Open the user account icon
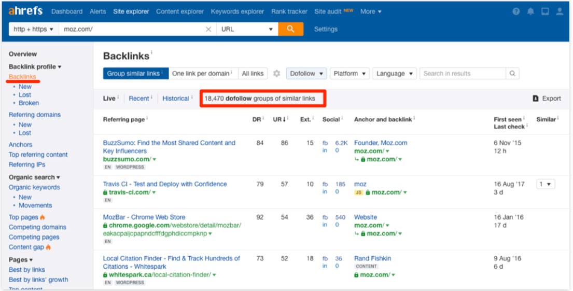 point(560,11)
